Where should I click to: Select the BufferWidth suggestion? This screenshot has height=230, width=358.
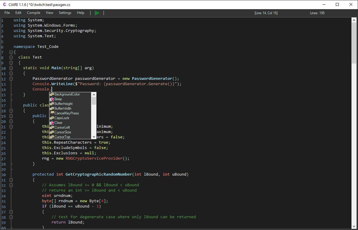[x=70, y=108]
